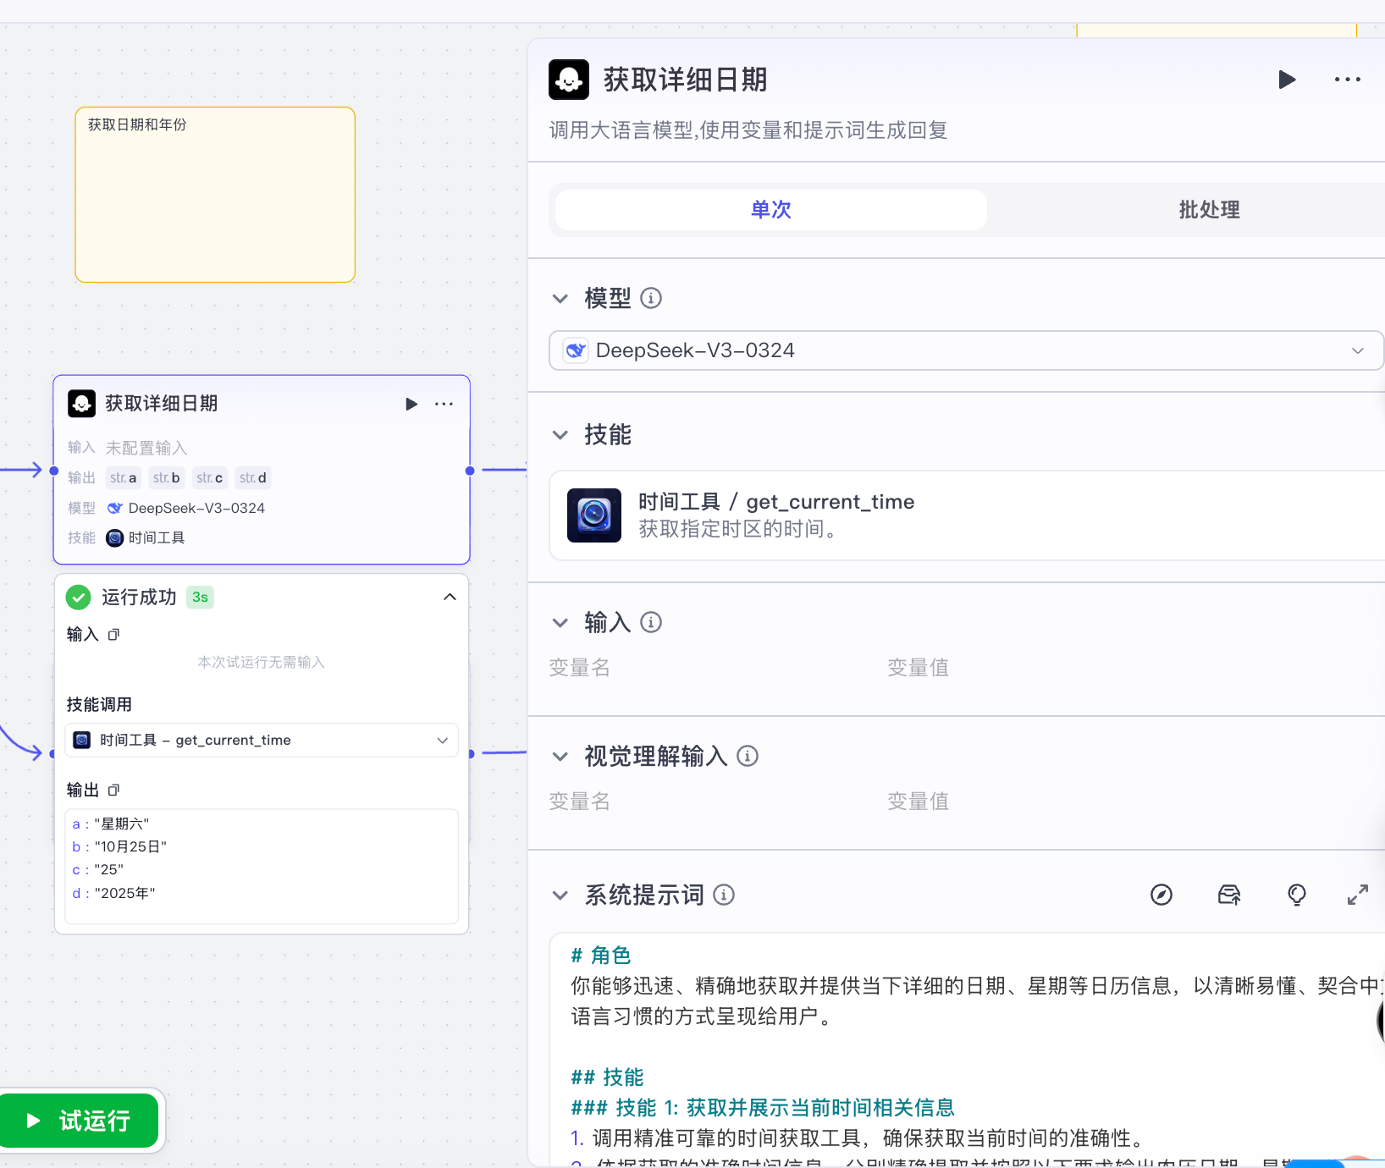Click the compass icon in 系统提示词 toolbar
The width and height of the screenshot is (1385, 1168).
[x=1162, y=895]
